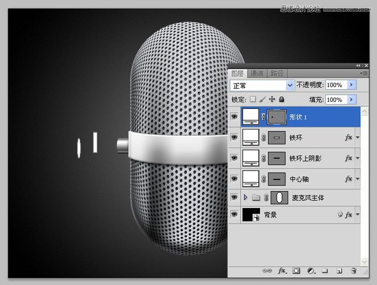This screenshot has width=377, height=285.
Task: Click the 背景 layer black thumbnail
Action: 251,215
